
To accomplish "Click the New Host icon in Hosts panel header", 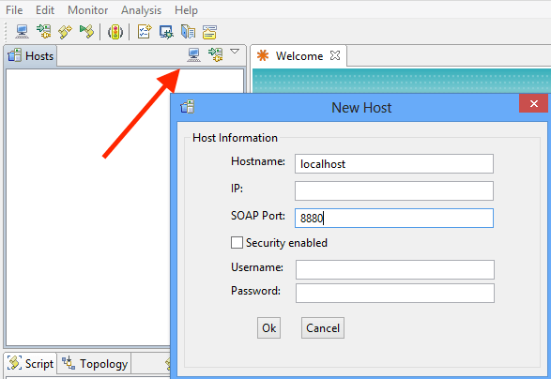I will 193,55.
